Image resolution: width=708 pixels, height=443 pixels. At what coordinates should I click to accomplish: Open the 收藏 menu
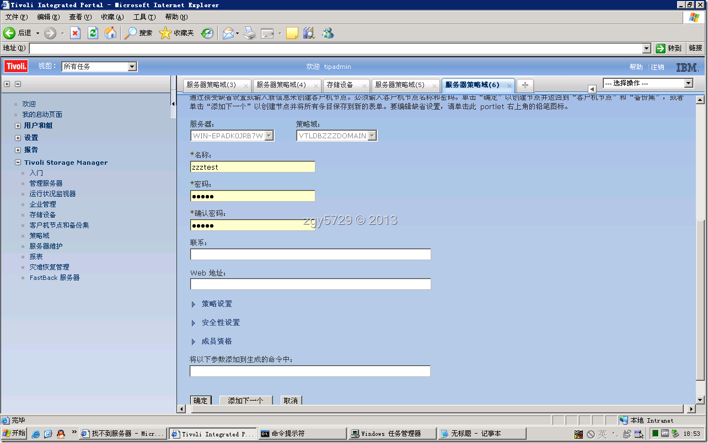(112, 17)
